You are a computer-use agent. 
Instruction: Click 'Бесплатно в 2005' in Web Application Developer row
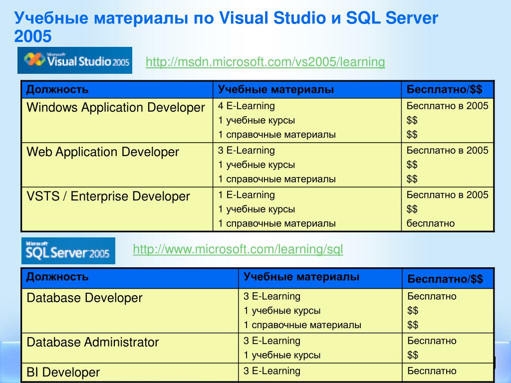pyautogui.click(x=448, y=151)
